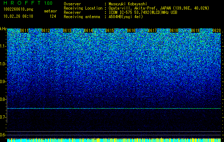Click the HROFFT 1.0.0 title text
Viewport: 224px width, 142px height.
28,3
